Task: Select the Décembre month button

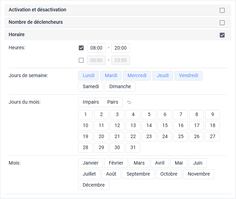Action: pyautogui.click(x=94, y=185)
